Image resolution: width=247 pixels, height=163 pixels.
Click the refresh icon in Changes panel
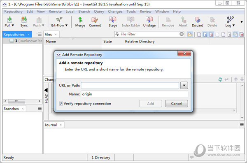[220, 79]
